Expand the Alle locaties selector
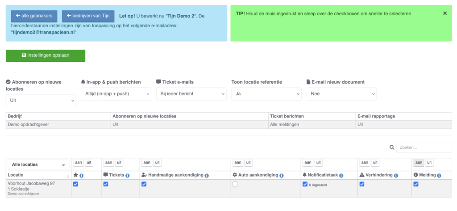This screenshot has width=457, height=211. [x=38, y=165]
